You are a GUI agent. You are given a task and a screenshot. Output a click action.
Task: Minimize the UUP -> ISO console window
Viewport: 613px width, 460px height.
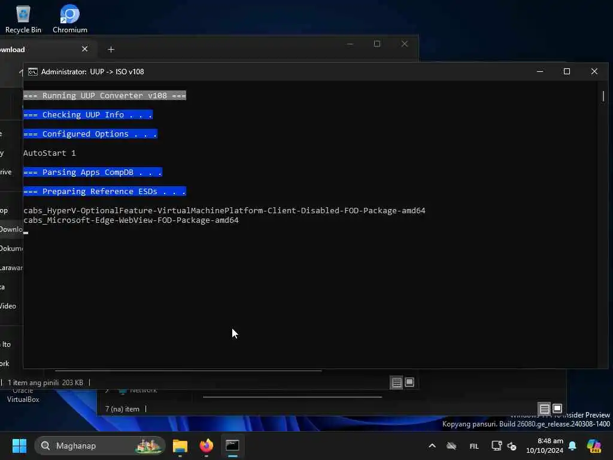pos(540,72)
